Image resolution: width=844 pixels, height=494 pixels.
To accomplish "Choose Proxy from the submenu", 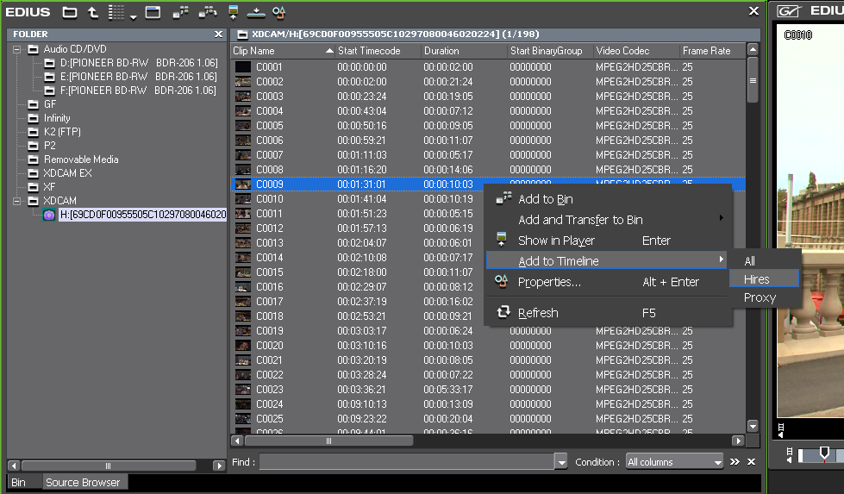I will (760, 297).
